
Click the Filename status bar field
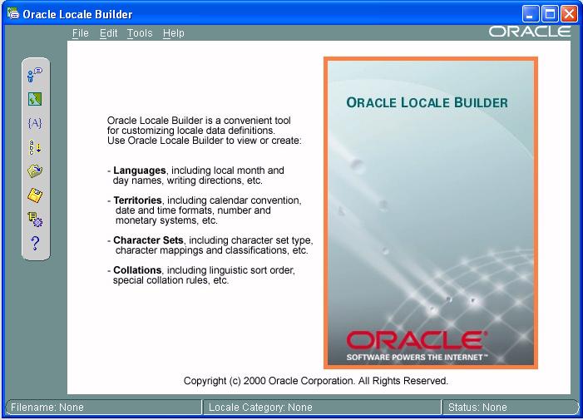pos(104,408)
